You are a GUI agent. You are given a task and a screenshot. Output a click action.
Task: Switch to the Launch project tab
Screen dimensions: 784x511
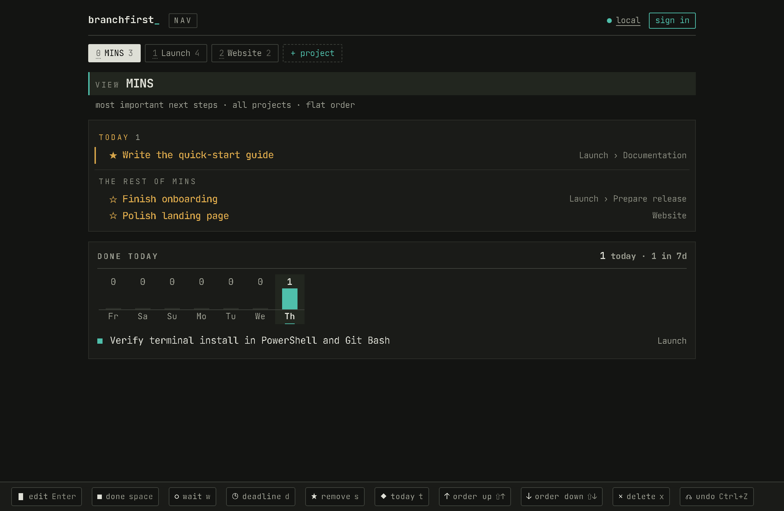pyautogui.click(x=176, y=53)
